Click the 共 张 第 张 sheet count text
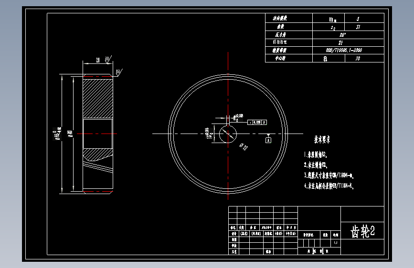 click(x=318, y=251)
